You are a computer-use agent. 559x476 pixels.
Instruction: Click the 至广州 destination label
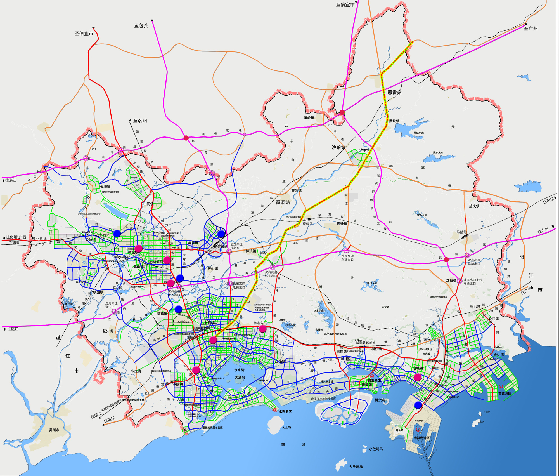coord(530,29)
